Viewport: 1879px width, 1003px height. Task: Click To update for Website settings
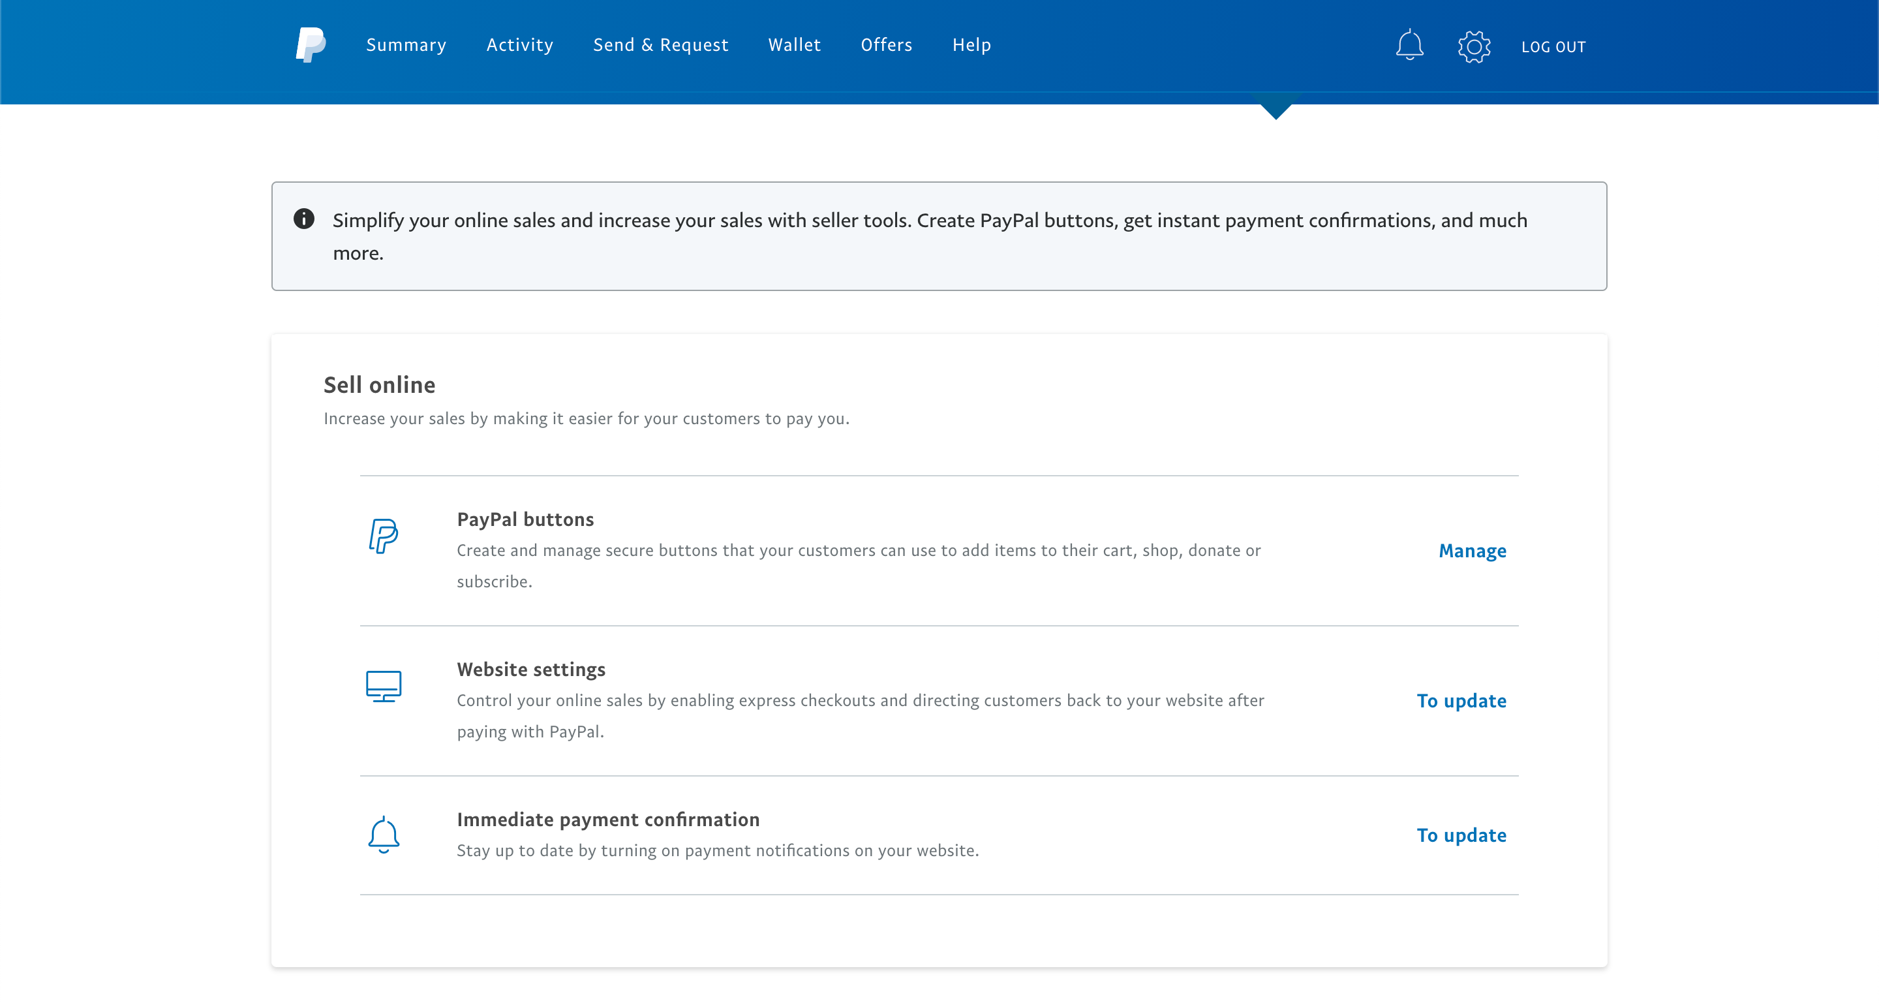1461,701
